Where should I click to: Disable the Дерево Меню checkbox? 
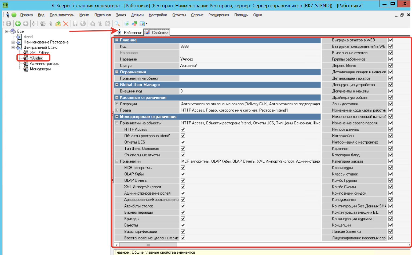click(x=391, y=66)
